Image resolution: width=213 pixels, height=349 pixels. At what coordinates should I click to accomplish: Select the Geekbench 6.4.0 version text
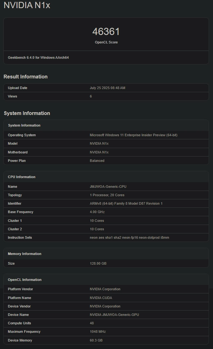click(38, 57)
